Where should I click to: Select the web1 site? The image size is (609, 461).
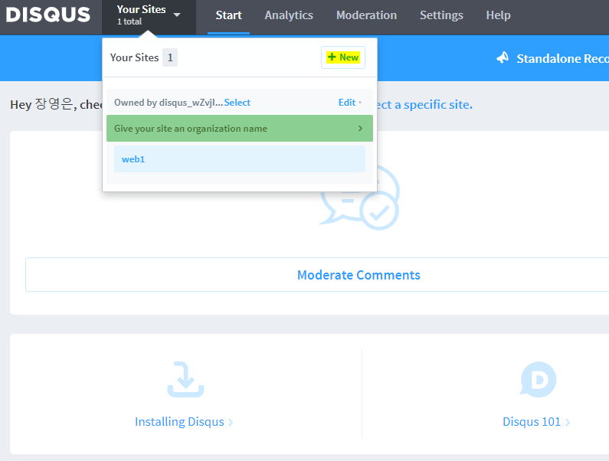tap(240, 159)
